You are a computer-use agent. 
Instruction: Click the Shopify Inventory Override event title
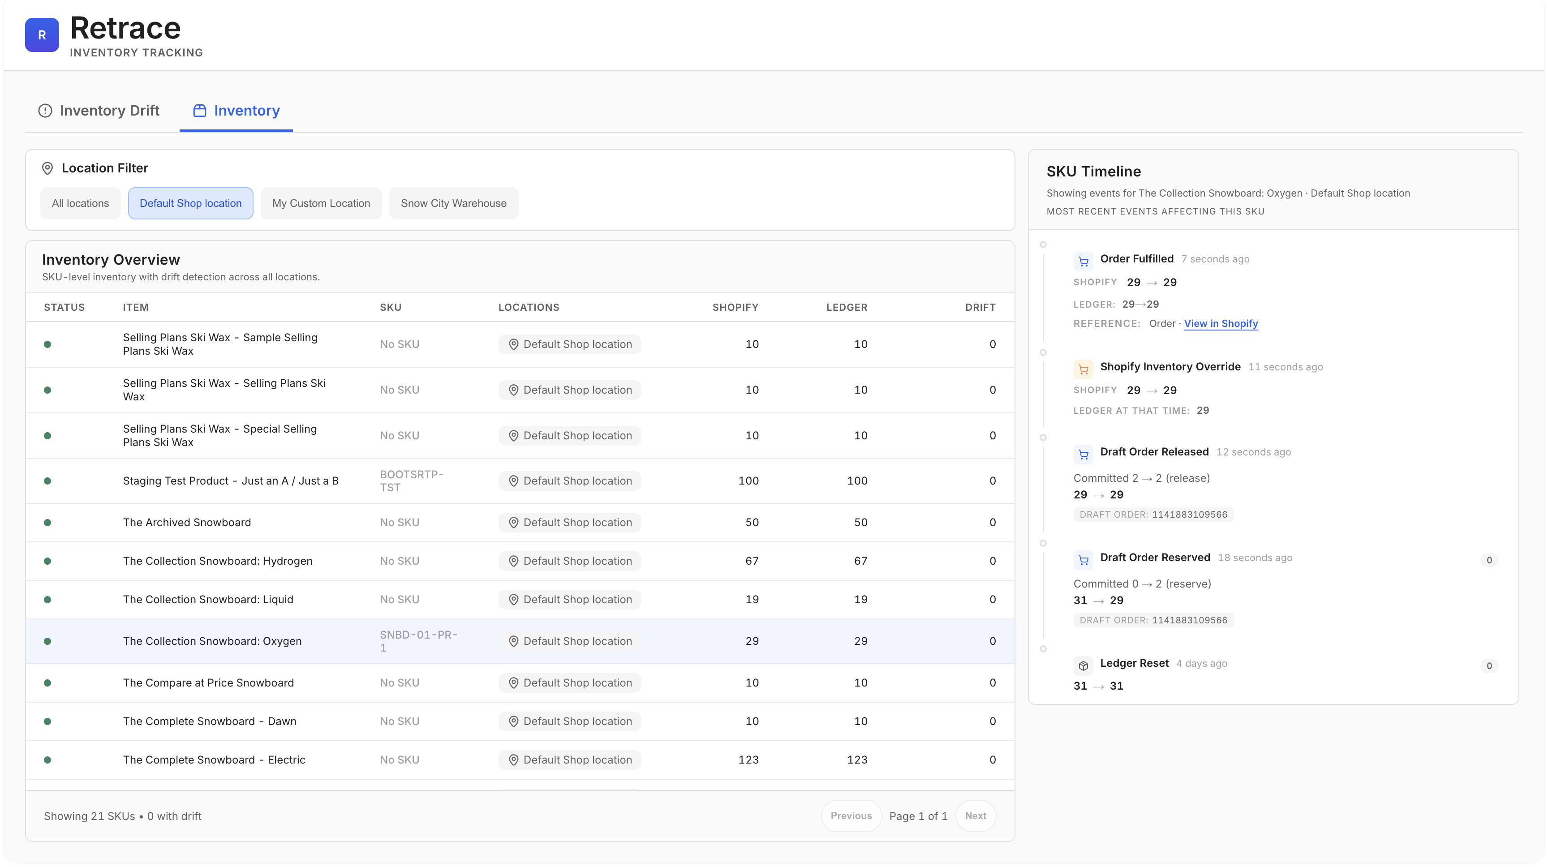(x=1170, y=366)
